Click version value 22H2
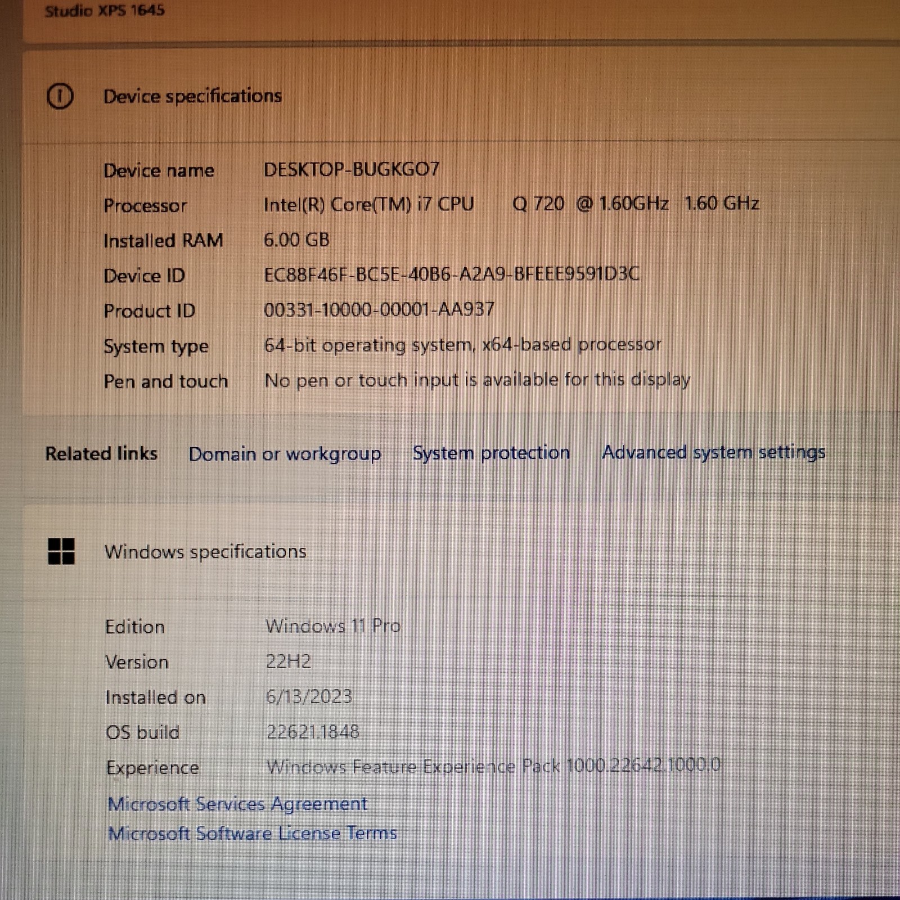The width and height of the screenshot is (900, 900). tap(288, 661)
